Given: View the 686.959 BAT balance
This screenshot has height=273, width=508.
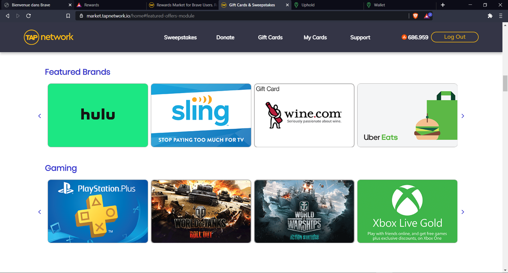Looking at the screenshot, I should (418, 37).
